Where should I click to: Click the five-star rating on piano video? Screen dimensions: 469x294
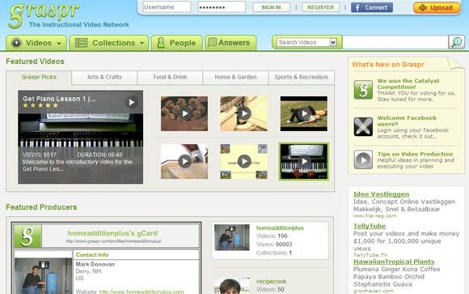(x=40, y=105)
